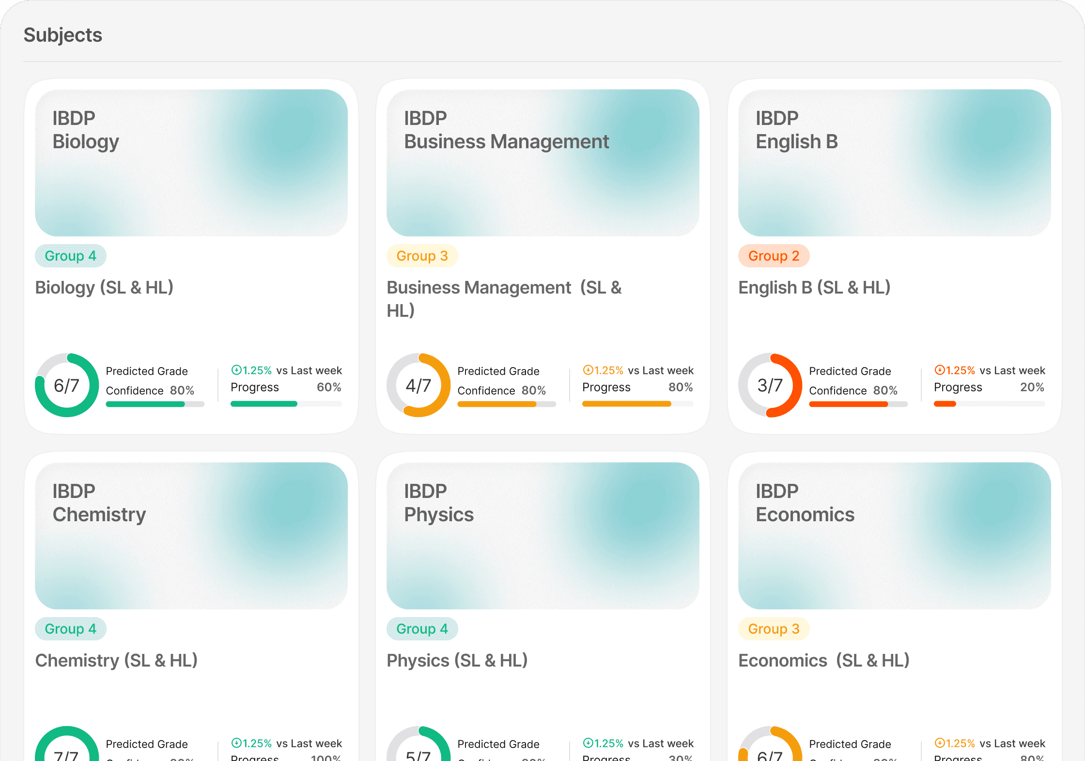Click English B's red trend arrow icon
The width and height of the screenshot is (1085, 761).
pos(940,370)
